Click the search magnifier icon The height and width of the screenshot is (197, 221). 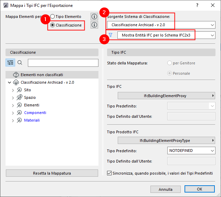[x=20, y=63]
